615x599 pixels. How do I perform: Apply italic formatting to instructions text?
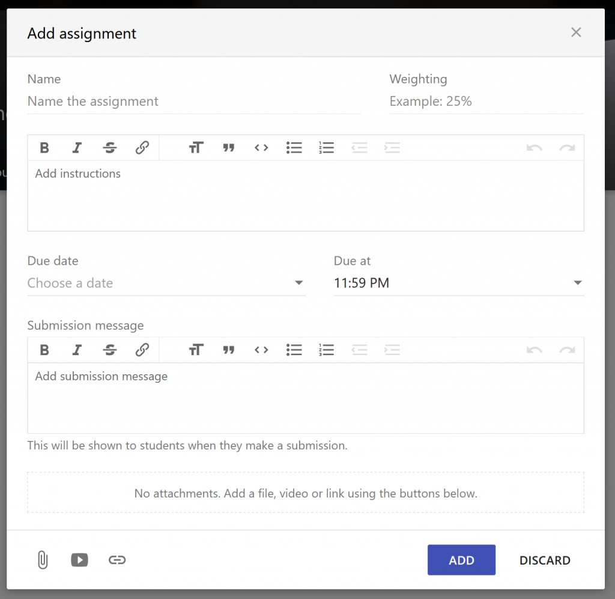(x=77, y=147)
